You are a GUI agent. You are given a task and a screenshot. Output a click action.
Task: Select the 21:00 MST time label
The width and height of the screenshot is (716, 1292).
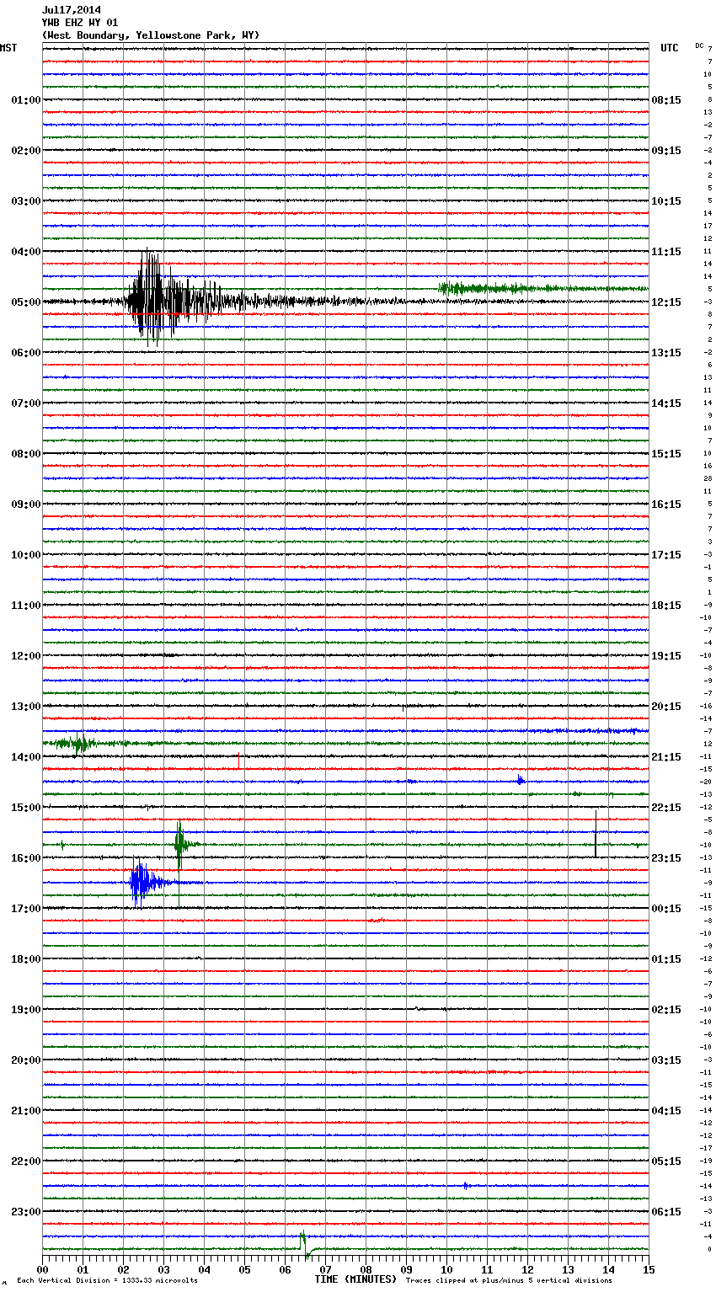(25, 1111)
